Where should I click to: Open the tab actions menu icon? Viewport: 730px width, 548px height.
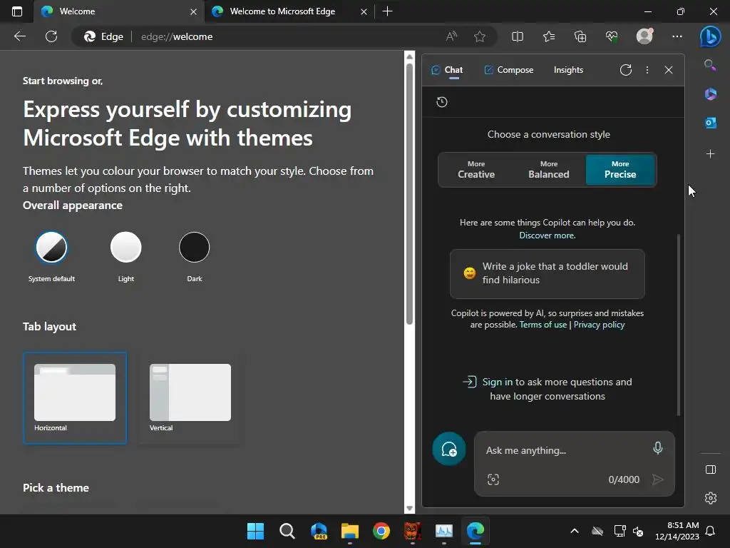17,11
